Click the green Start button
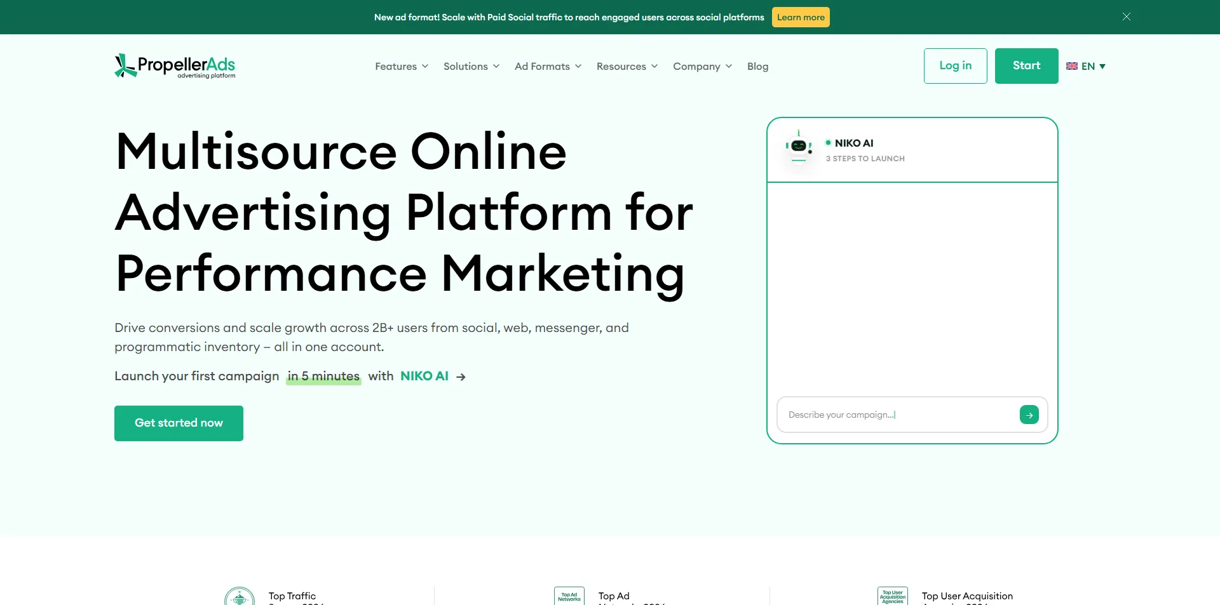 pos(1026,66)
